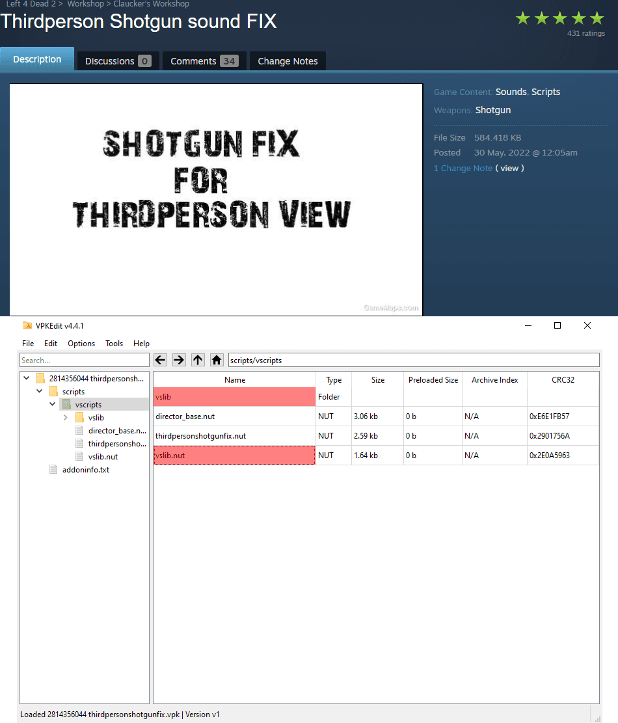Screen dimensions: 618x723
Task: Open the Options menu
Action: pyautogui.click(x=81, y=344)
